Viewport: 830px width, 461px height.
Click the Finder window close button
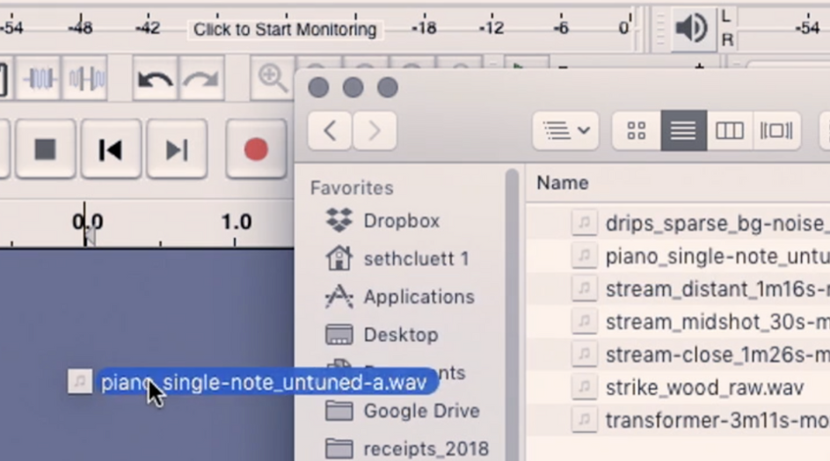point(318,87)
